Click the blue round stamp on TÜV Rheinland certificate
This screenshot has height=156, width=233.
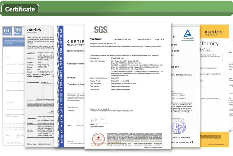pos(178,127)
